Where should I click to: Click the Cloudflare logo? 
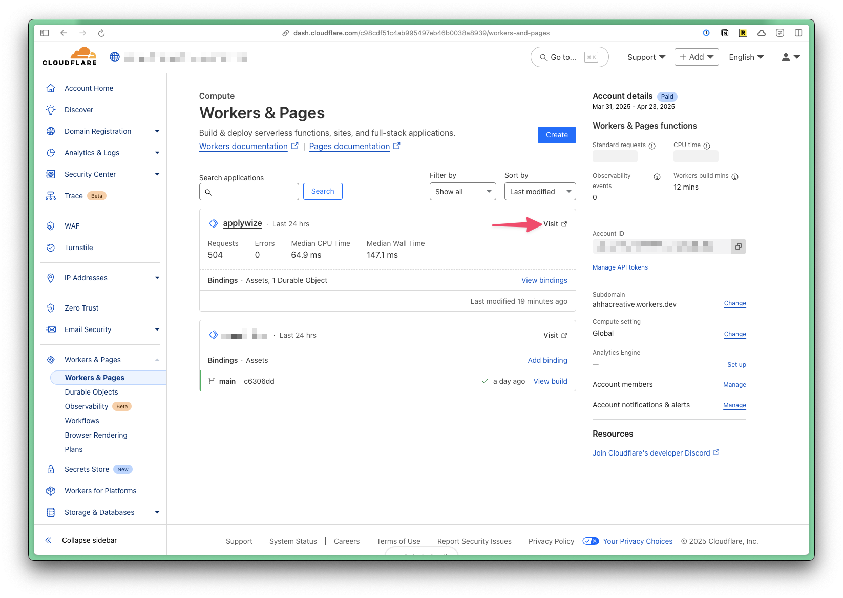70,57
